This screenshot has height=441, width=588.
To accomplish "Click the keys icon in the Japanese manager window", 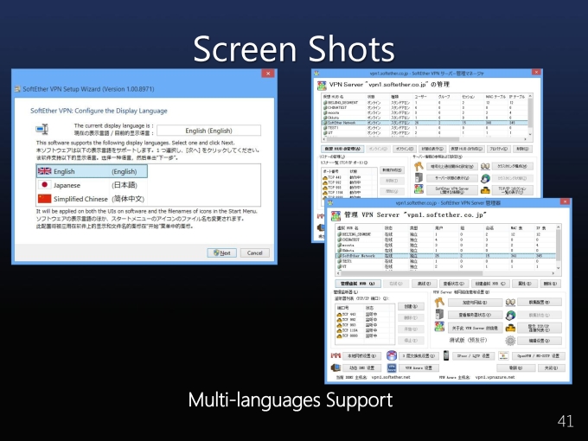I will pyautogui.click(x=419, y=166).
